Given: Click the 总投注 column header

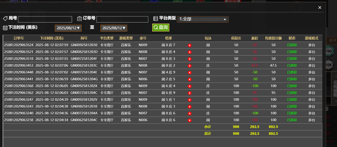Looking at the screenshot, I should [x=236, y=38].
